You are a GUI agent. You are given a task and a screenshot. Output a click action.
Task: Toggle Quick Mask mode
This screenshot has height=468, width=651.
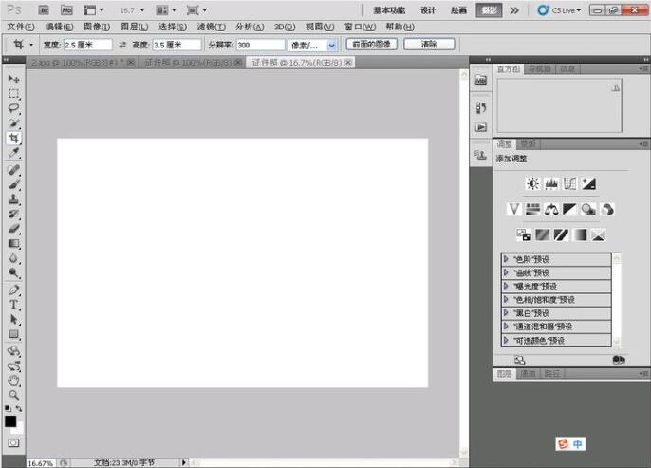pos(14,442)
